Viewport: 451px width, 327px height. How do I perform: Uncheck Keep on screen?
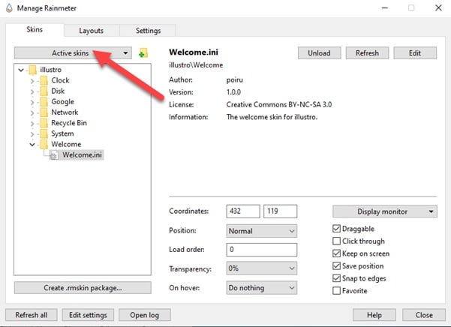(x=336, y=253)
